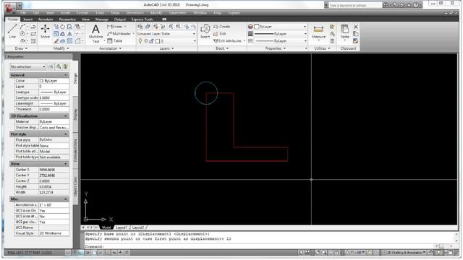Click the Erase tool in Modify panel
The width and height of the screenshot is (463, 260).
[56, 41]
